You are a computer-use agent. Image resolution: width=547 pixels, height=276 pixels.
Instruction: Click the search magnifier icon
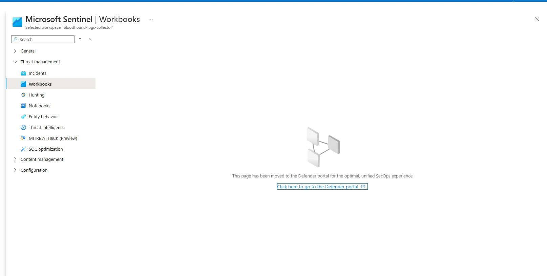(x=15, y=39)
